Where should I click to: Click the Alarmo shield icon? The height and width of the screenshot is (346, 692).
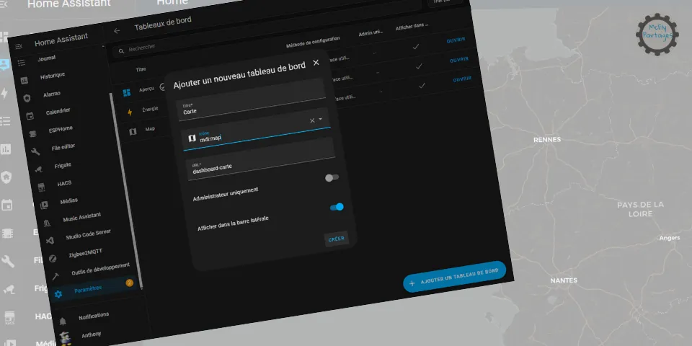[27, 98]
